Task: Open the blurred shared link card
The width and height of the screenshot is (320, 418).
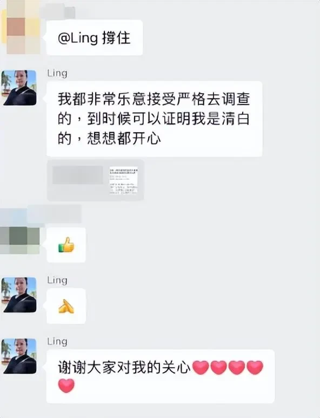Action: click(96, 180)
